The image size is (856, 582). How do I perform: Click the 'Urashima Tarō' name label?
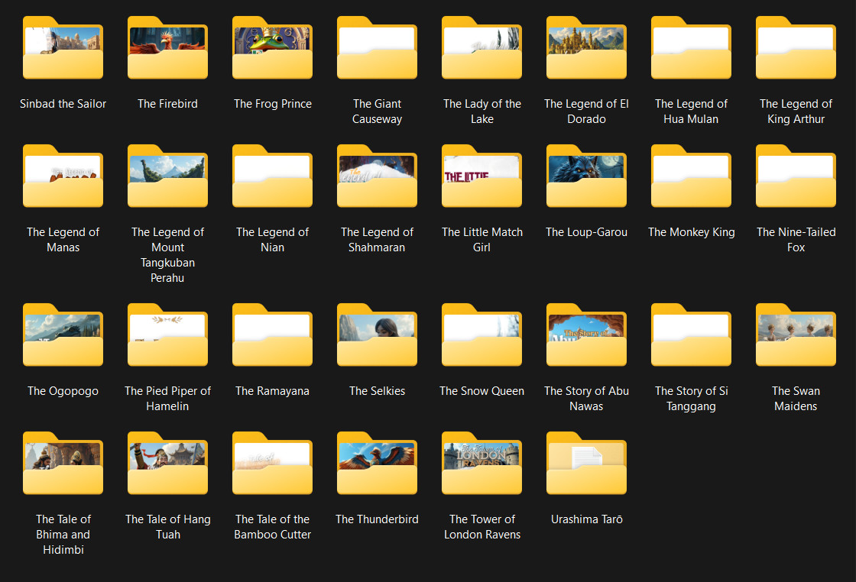[x=587, y=519]
